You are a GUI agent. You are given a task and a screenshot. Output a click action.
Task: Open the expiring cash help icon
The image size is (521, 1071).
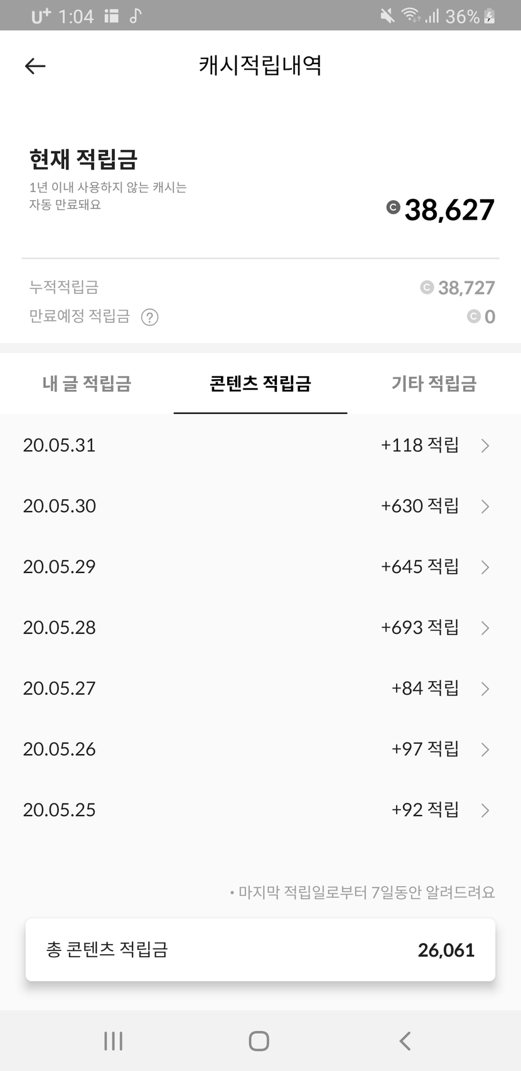tap(149, 317)
